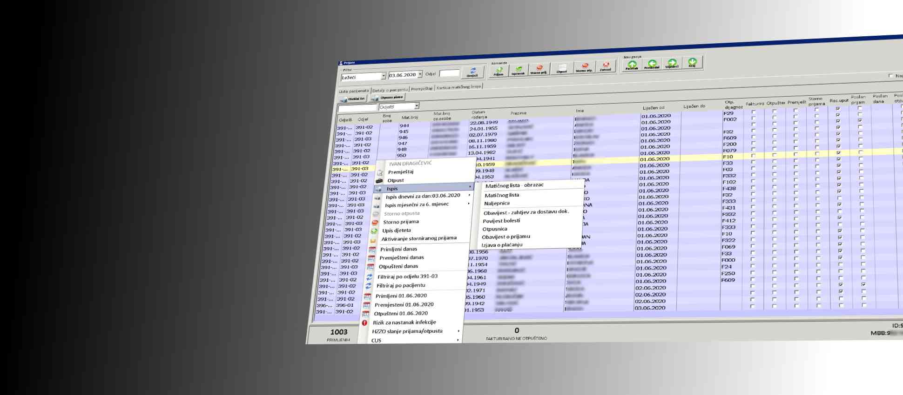The image size is (903, 395).
Task: Click the Prethodni left arrow icon
Action: (652, 64)
